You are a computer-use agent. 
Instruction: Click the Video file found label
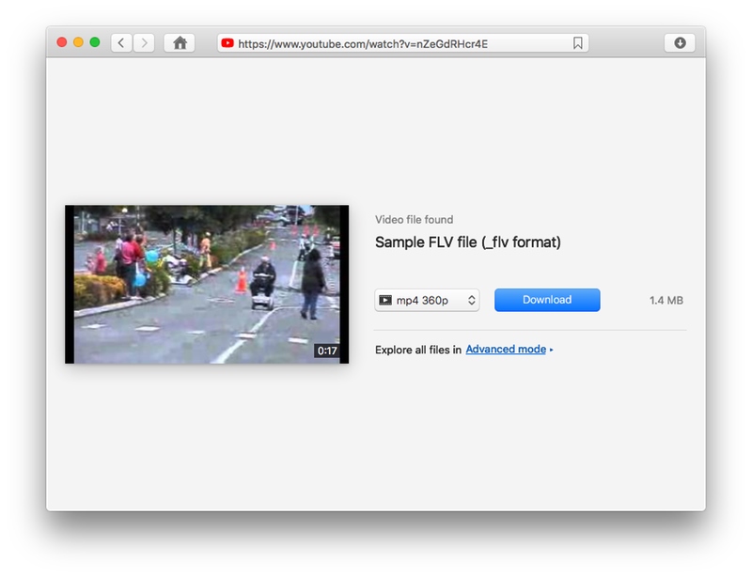click(414, 220)
